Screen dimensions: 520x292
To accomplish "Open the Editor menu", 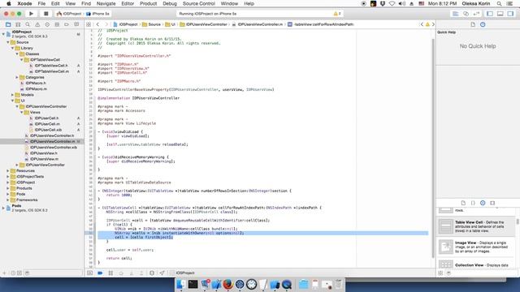I will [128, 3].
